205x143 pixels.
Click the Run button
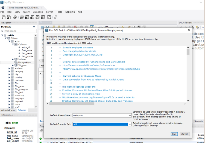point(174,134)
